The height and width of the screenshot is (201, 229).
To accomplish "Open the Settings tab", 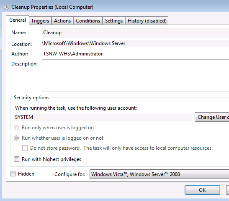I will 114,21.
